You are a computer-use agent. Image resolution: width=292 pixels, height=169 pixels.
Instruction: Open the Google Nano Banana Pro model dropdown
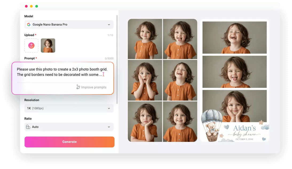pos(69,24)
